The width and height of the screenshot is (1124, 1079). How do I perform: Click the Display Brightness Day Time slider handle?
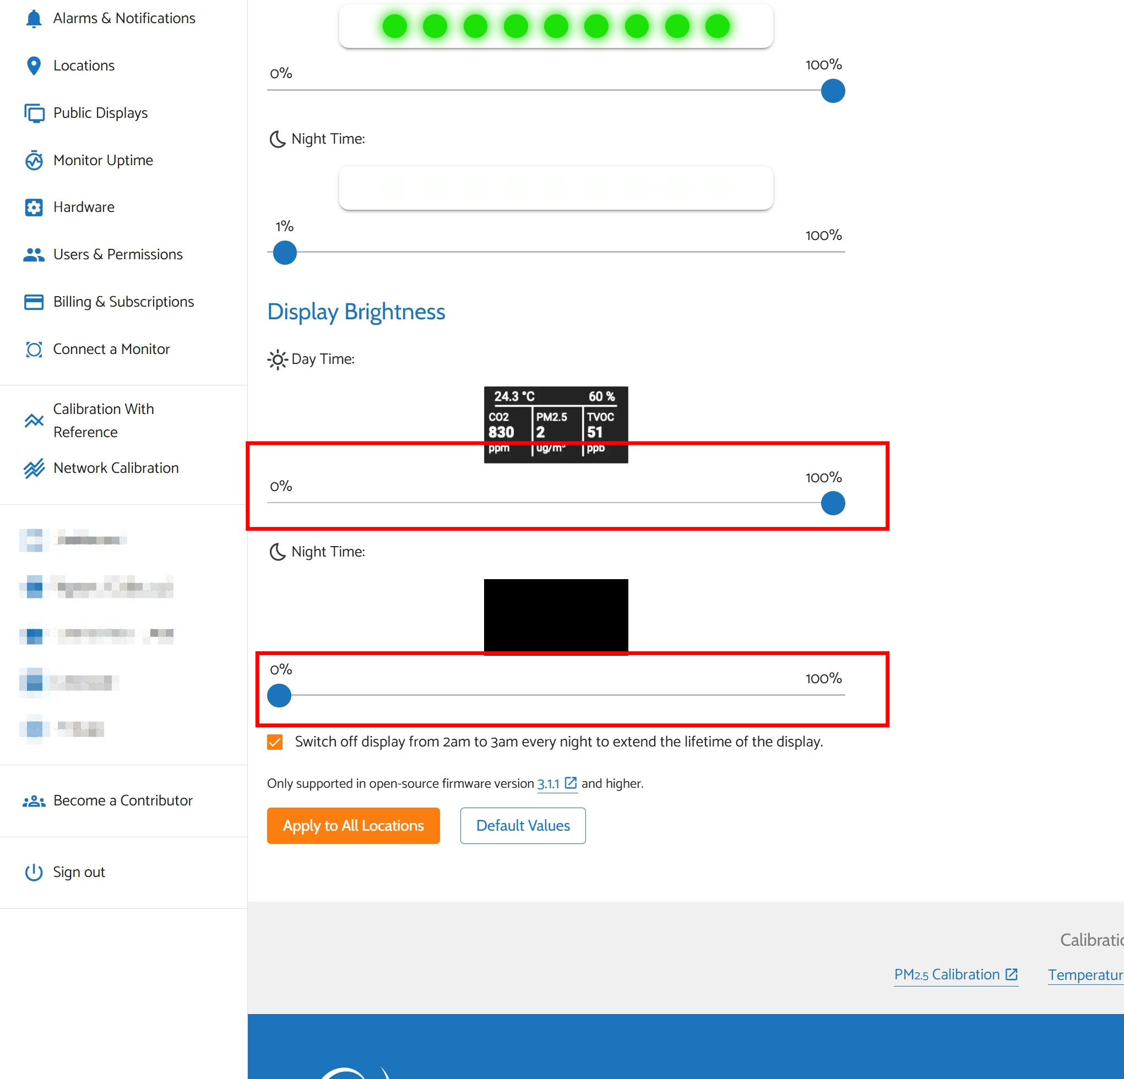(833, 503)
